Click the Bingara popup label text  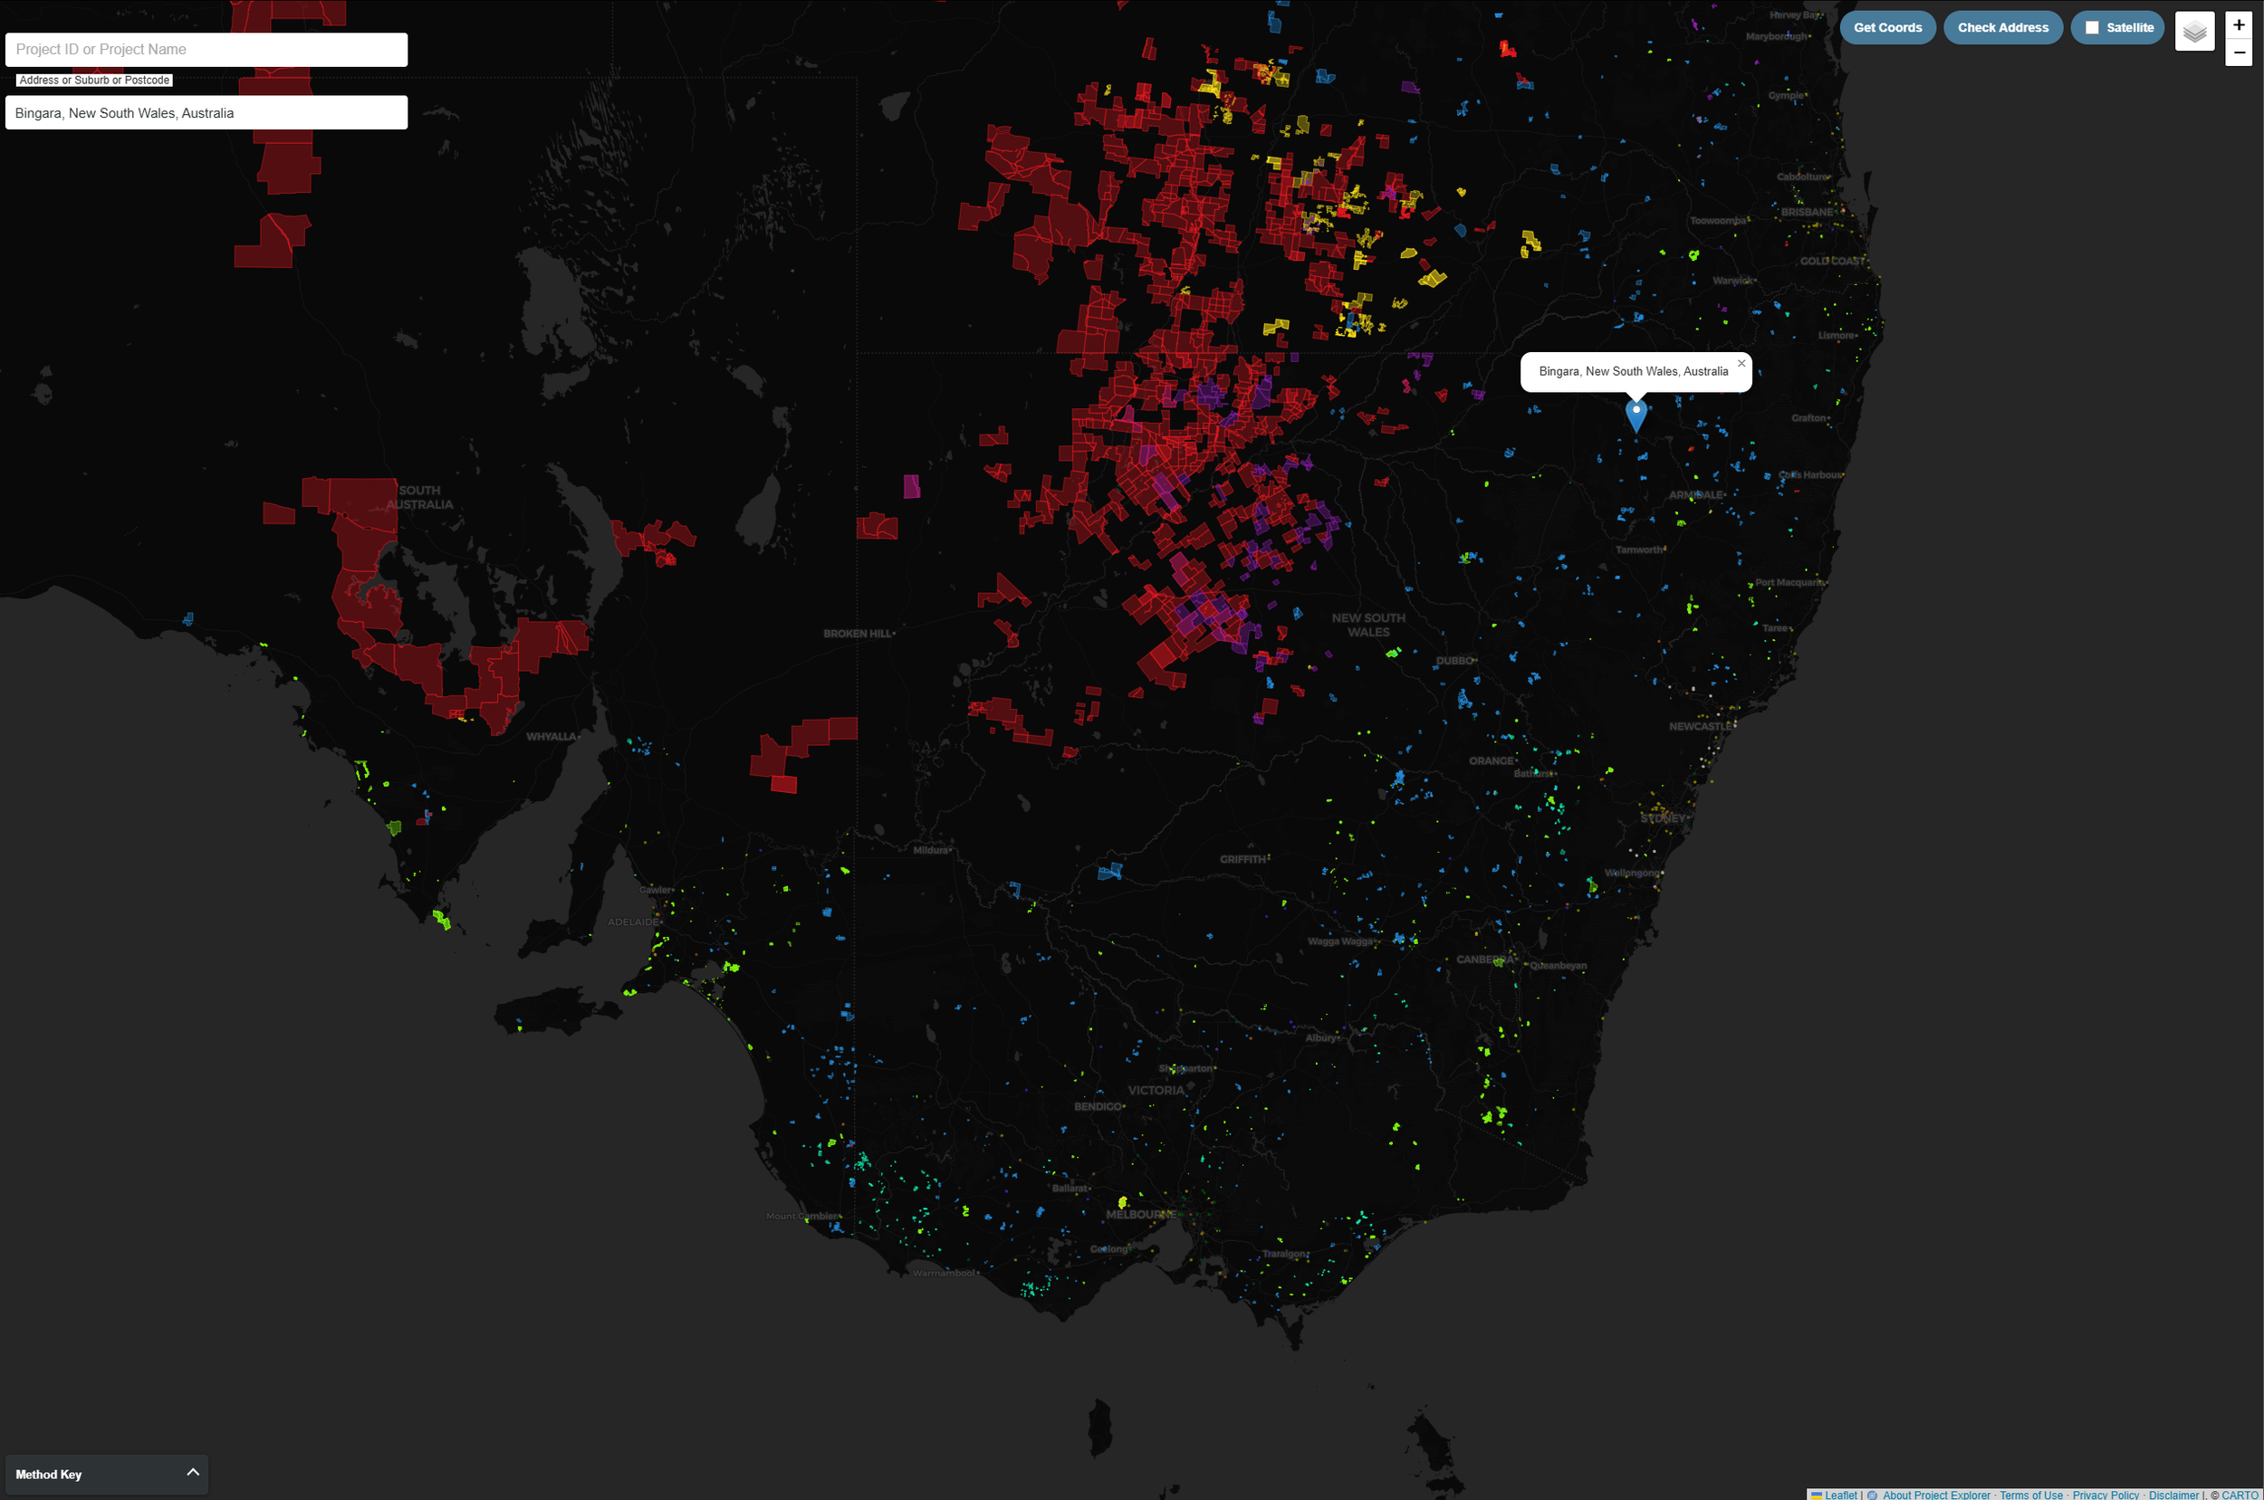click(1633, 371)
